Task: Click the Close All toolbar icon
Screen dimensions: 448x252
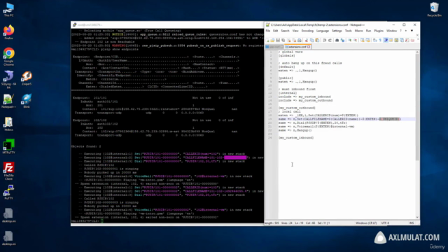Action: [x=294, y=41]
